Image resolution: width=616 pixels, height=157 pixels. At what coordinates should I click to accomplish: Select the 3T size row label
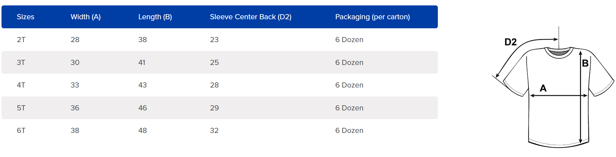(x=21, y=63)
